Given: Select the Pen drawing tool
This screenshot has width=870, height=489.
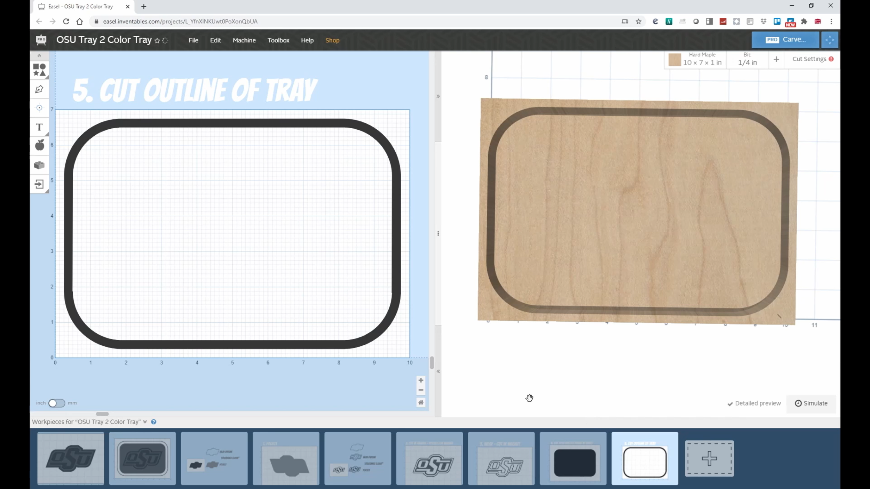Looking at the screenshot, I should point(39,89).
